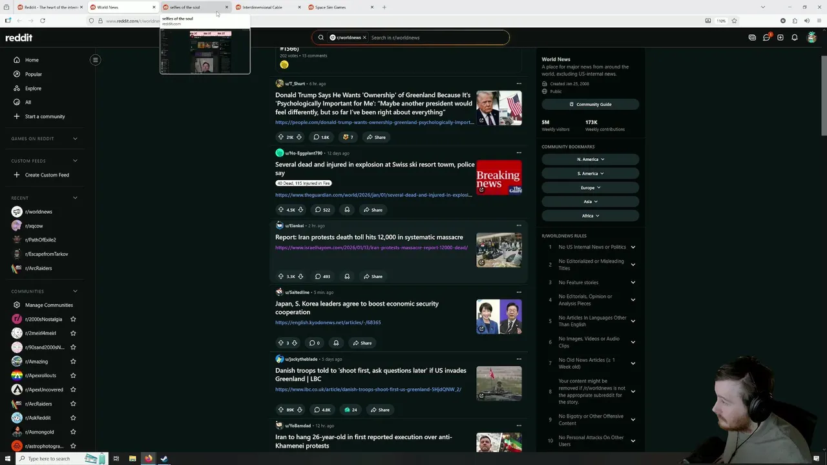Image resolution: width=827 pixels, height=465 pixels.
Task: Open File Explorer from the taskbar
Action: (132, 459)
